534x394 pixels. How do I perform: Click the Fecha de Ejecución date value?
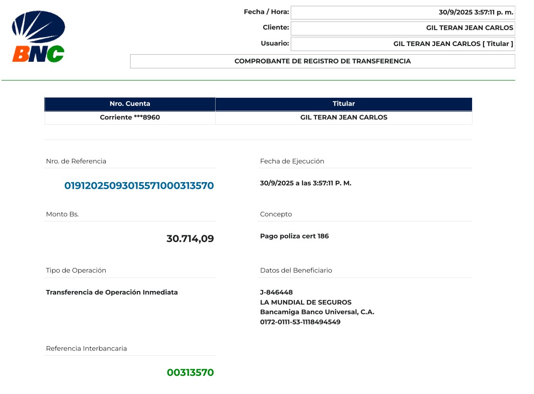(x=305, y=183)
